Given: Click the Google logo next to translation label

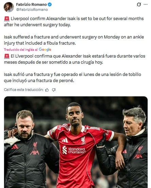Looking at the screenshot, I should [45, 49].
